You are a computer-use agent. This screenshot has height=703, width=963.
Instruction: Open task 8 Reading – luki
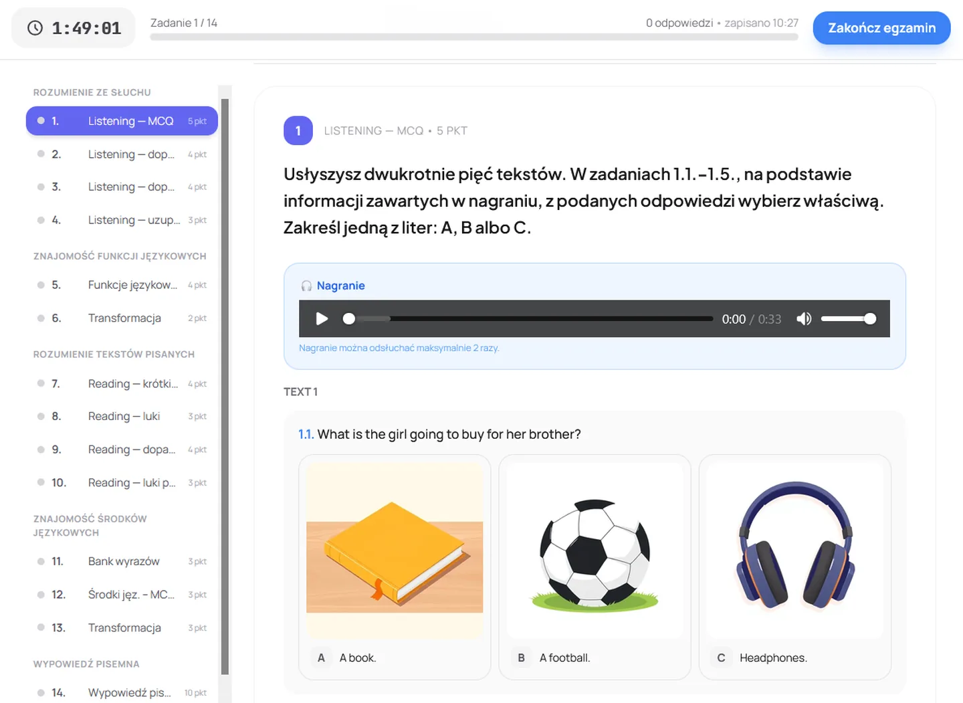point(122,416)
